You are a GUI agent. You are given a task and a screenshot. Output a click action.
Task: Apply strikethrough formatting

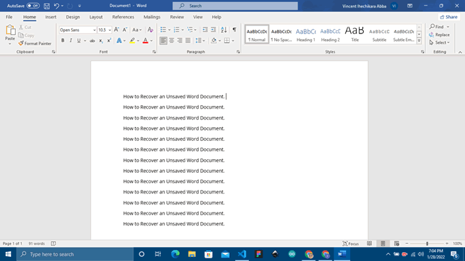[92, 40]
